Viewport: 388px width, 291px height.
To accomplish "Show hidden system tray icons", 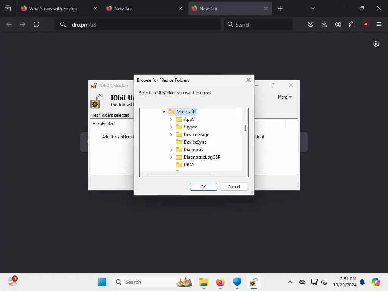I will click(290, 282).
